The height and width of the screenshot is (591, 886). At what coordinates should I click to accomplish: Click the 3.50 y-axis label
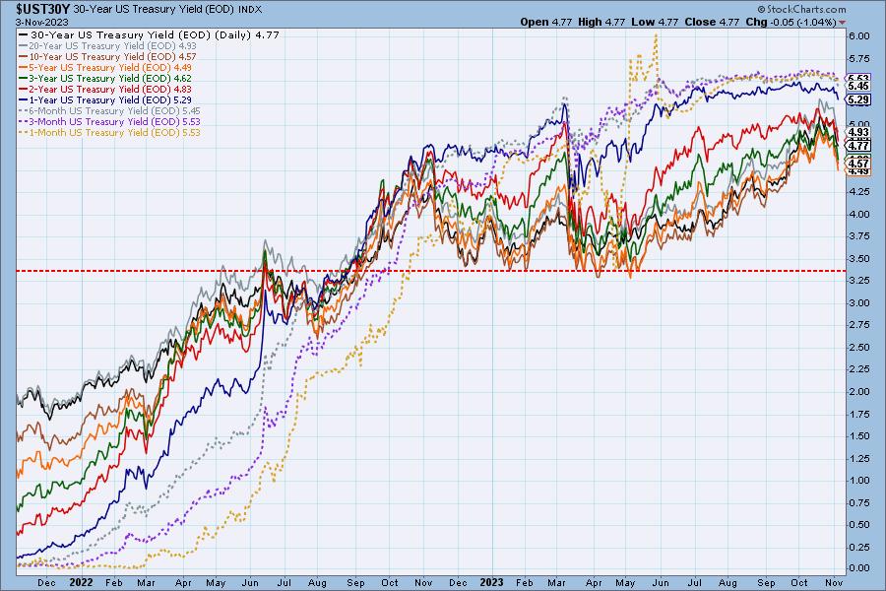pyautogui.click(x=858, y=258)
